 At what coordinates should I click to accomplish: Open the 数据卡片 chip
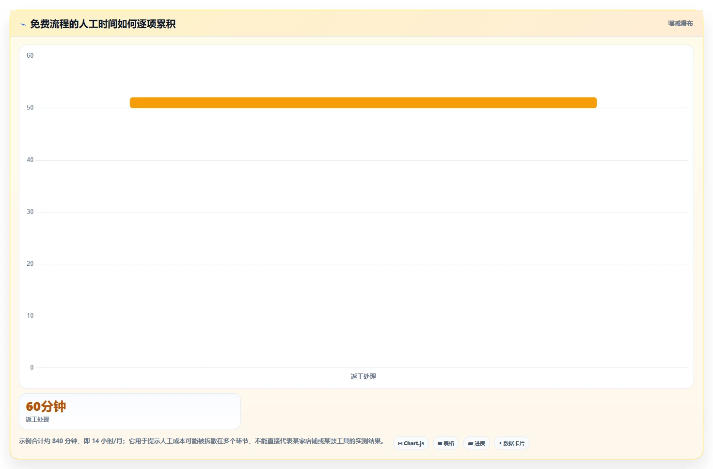pos(512,443)
